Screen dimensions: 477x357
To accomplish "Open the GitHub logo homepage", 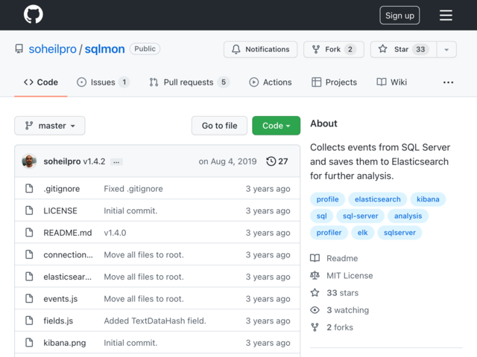I will tap(33, 14).
